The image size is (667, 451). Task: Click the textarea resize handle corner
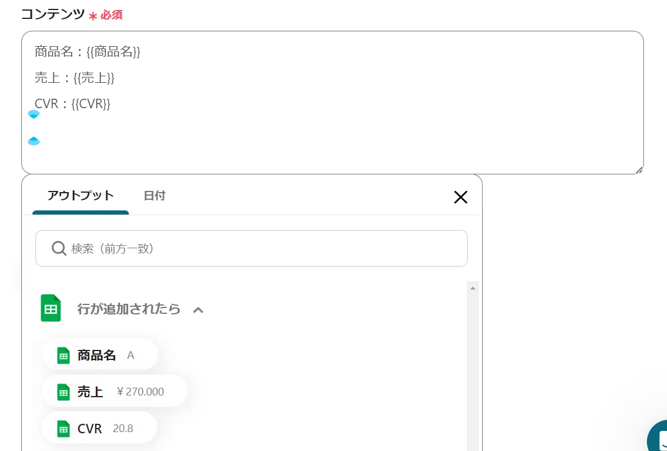tap(639, 170)
